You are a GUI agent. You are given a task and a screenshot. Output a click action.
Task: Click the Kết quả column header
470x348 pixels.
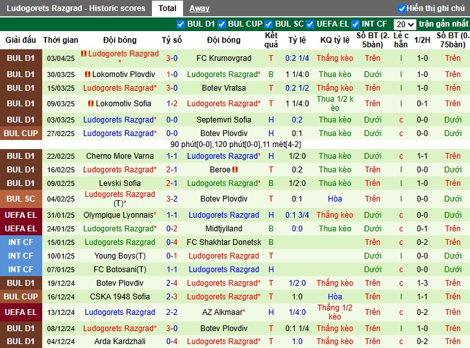(x=271, y=40)
